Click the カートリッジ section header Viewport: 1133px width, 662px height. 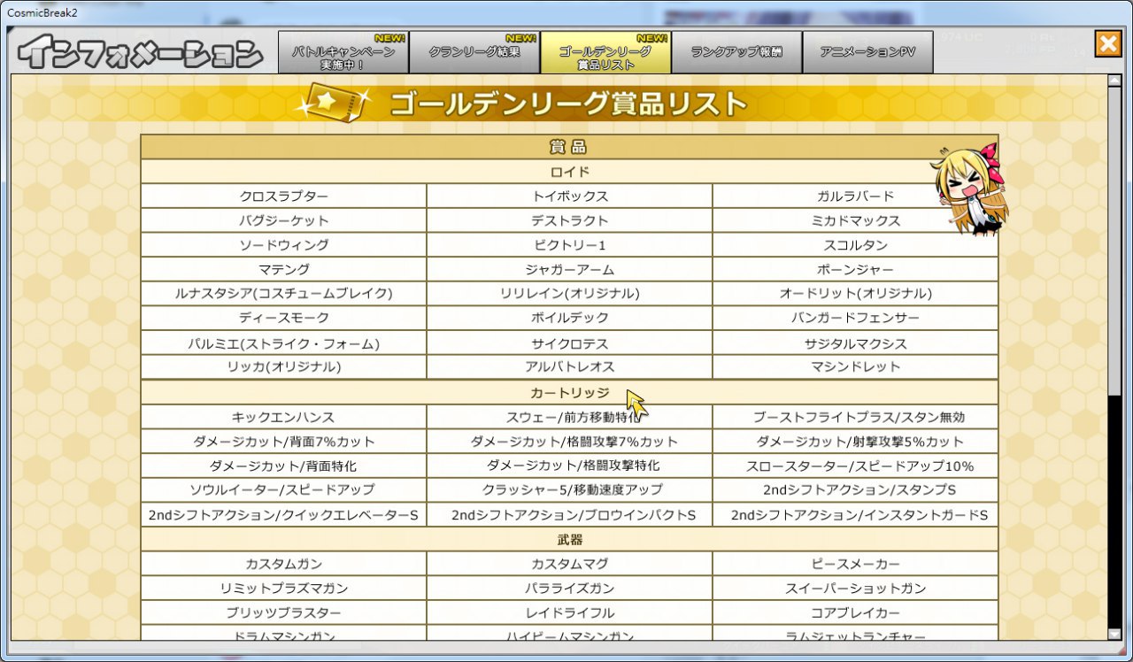tap(569, 392)
